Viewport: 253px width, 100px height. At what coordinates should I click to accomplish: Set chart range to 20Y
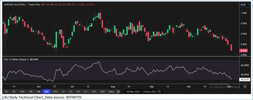point(103,92)
